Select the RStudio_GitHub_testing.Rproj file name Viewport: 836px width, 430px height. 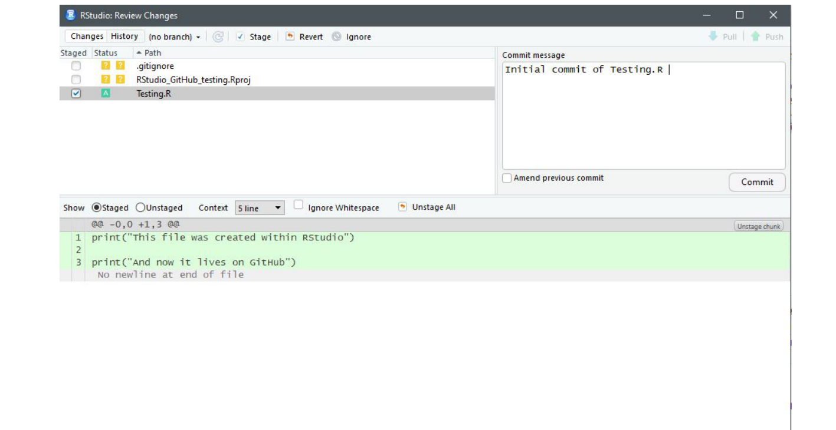(x=194, y=80)
